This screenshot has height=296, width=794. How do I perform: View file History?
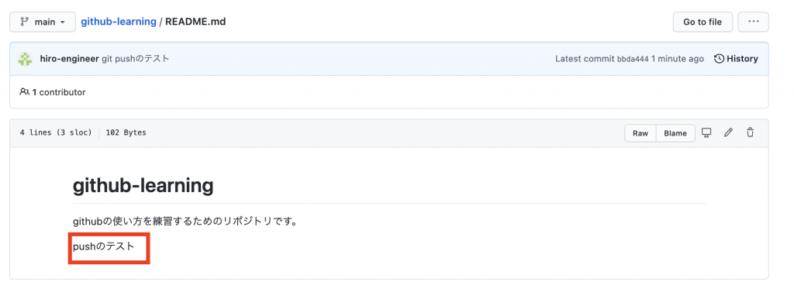(736, 59)
